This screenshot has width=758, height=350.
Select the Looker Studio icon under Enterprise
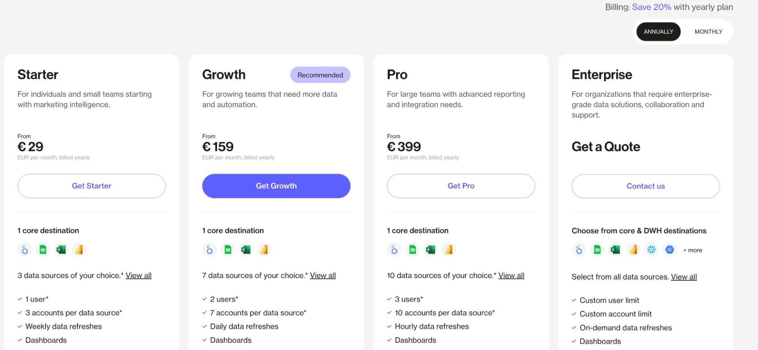point(579,250)
